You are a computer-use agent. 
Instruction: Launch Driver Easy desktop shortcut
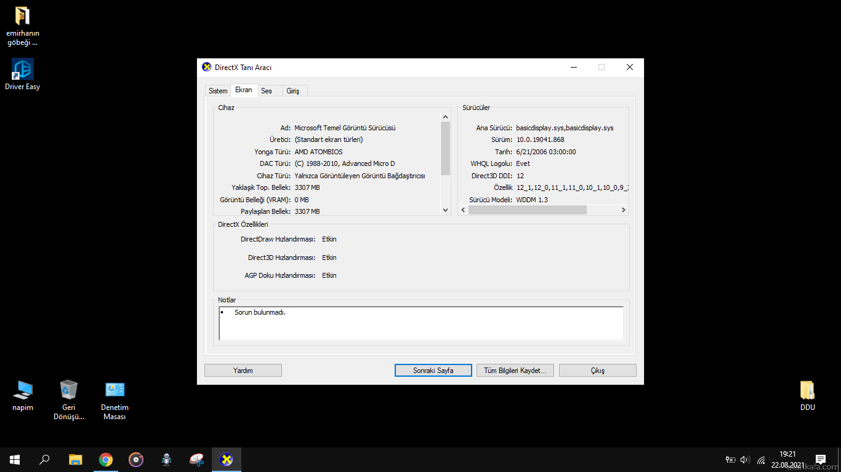[x=23, y=74]
